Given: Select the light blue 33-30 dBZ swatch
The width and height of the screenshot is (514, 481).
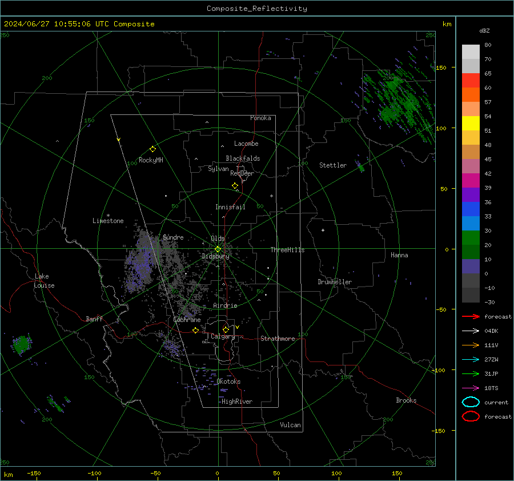Looking at the screenshot, I should click(471, 224).
